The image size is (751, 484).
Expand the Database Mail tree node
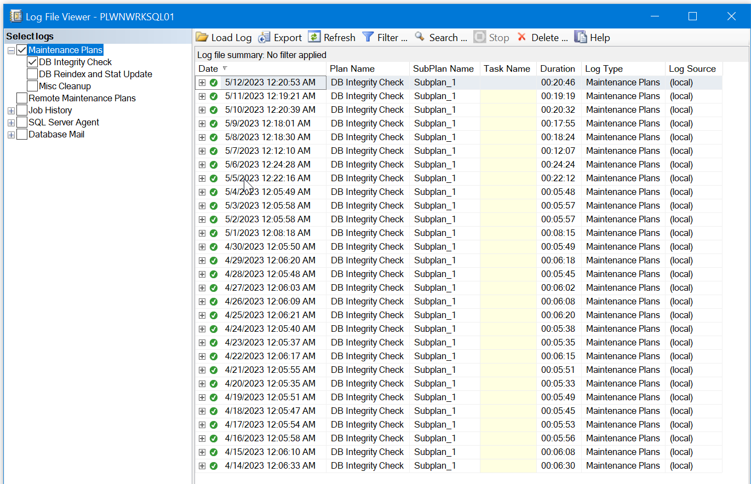(11, 135)
